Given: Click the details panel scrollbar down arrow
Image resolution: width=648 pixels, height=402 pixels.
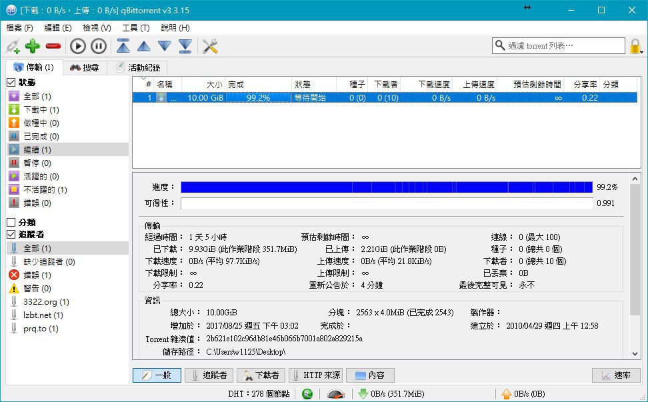Looking at the screenshot, I should pos(635,353).
